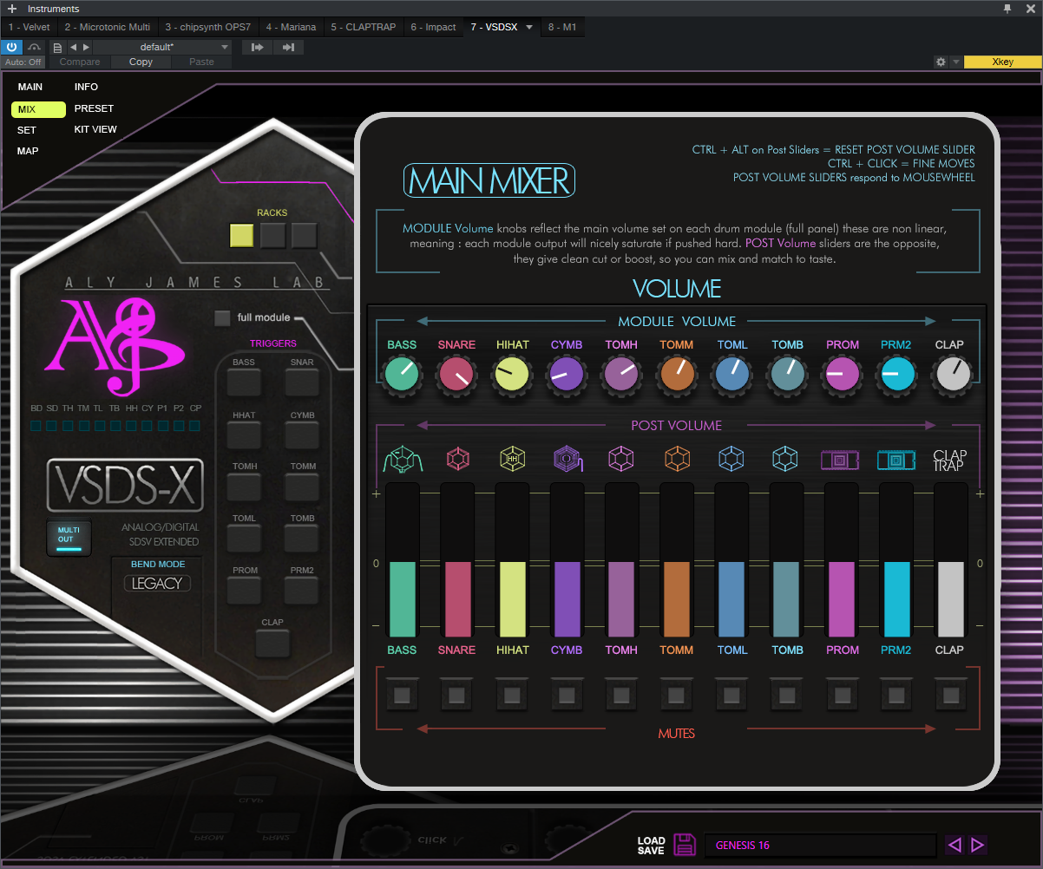Click the BASS post volume module icon
Image resolution: width=1043 pixels, height=869 pixels.
pyautogui.click(x=402, y=458)
